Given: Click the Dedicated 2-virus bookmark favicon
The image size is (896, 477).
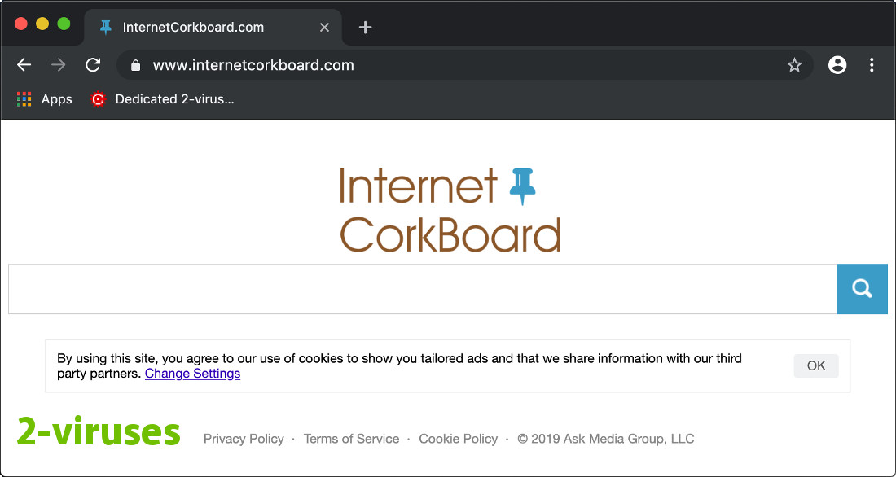Looking at the screenshot, I should [x=98, y=98].
